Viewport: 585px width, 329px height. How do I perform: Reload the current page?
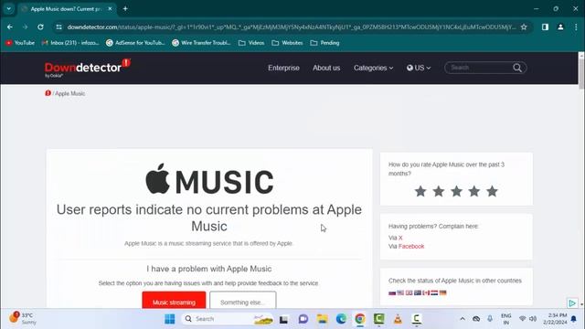click(x=40, y=27)
